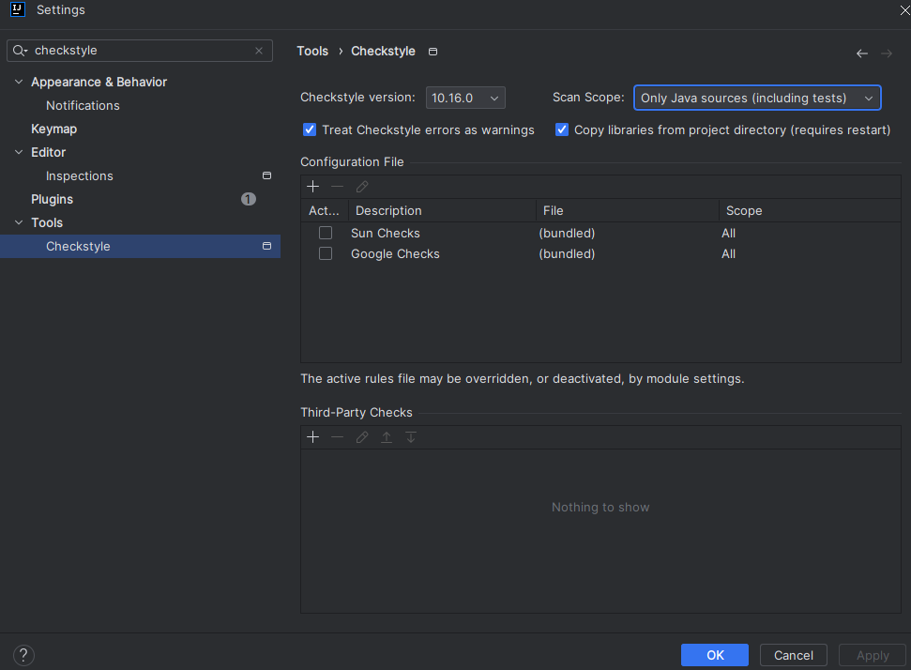
Task: Activate the Sun Checks configuration
Action: coord(326,233)
